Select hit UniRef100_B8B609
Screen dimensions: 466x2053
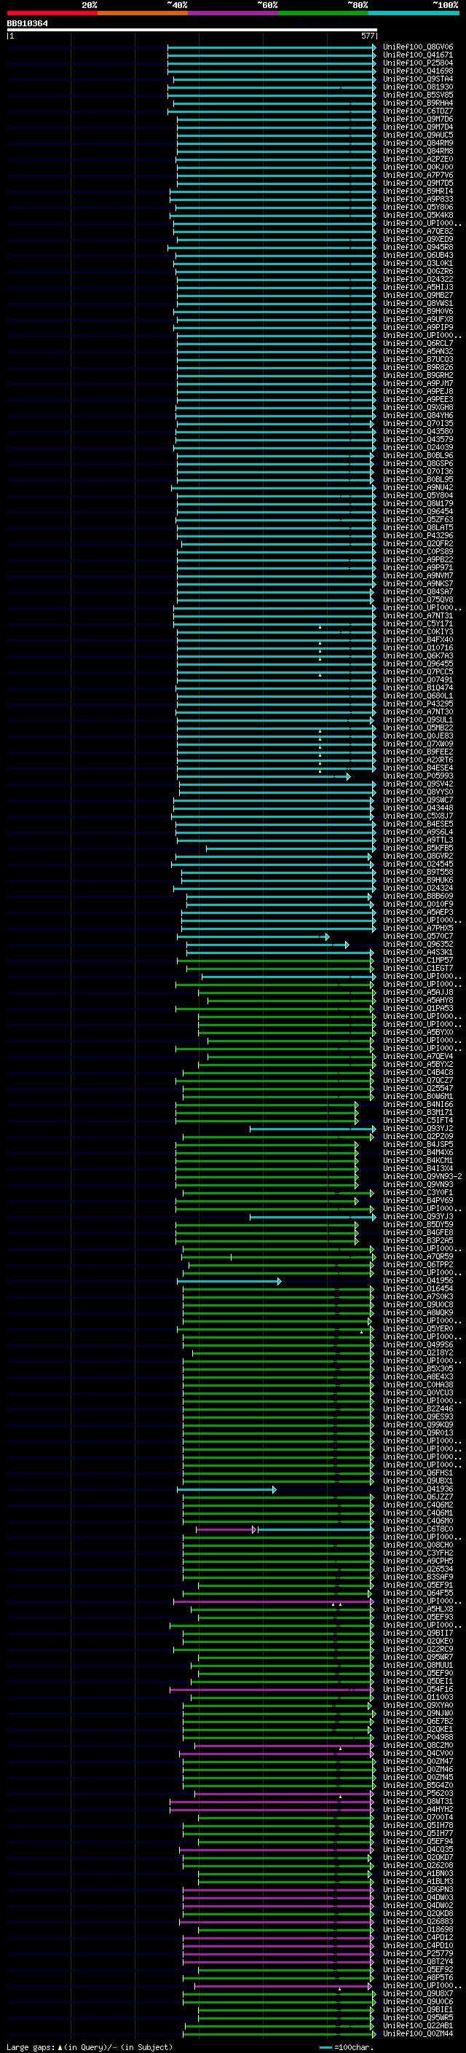tap(417, 897)
